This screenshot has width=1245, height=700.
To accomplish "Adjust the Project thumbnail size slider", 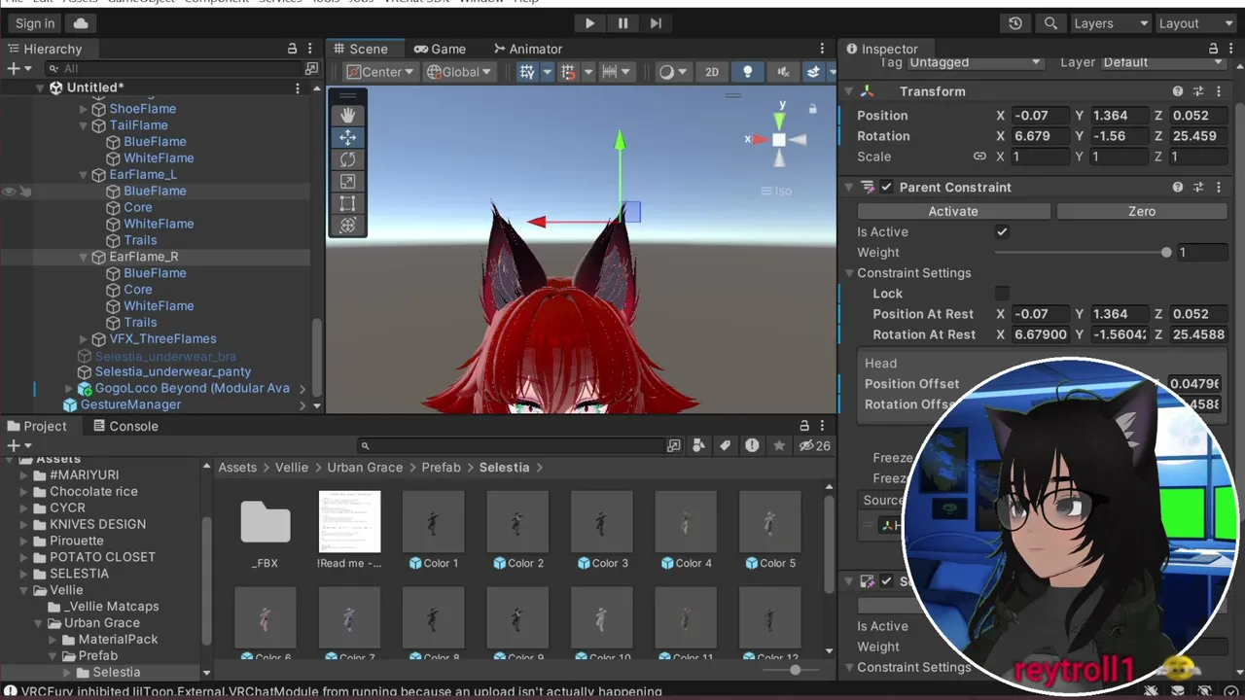I will (795, 670).
